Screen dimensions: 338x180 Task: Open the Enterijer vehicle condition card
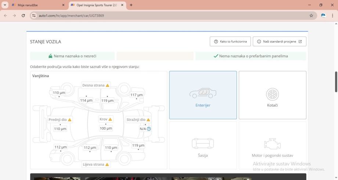point(203,95)
